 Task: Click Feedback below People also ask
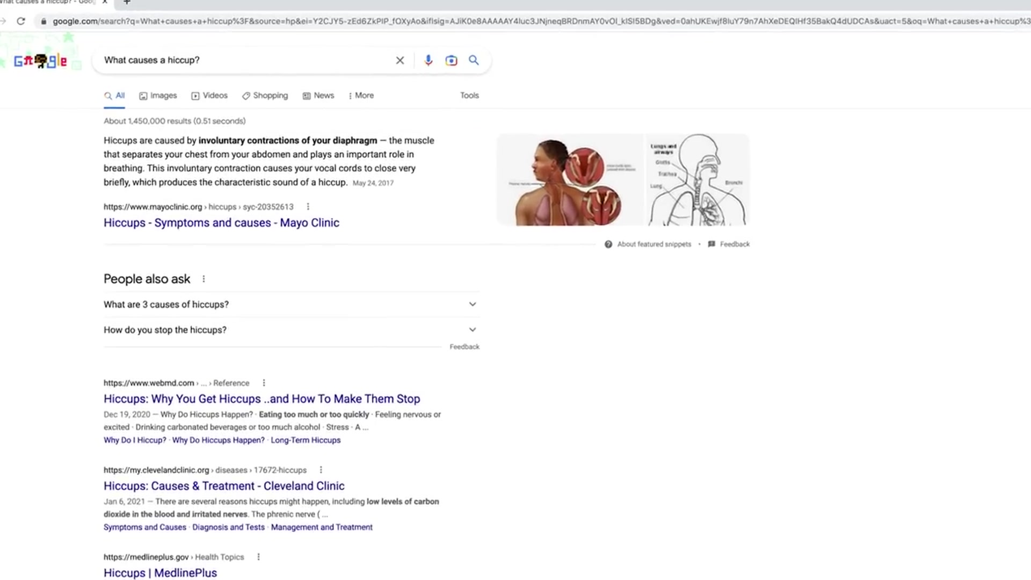[464, 347]
